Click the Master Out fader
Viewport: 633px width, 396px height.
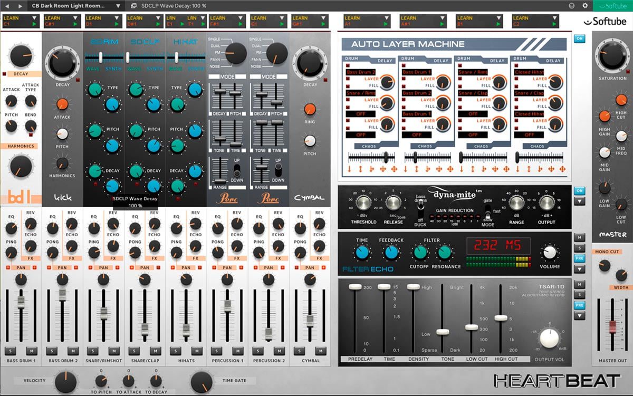(612, 326)
